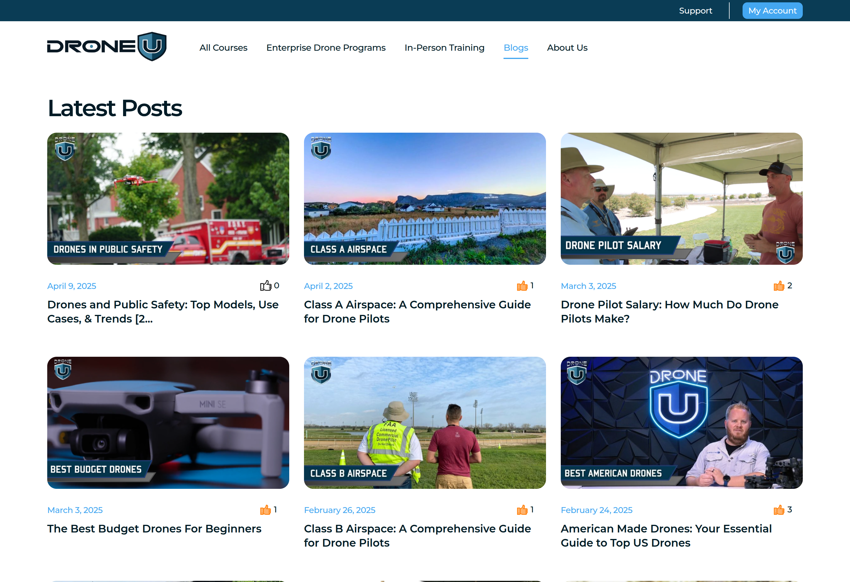Open 'The Best Budget Drones For Beginners' title

[154, 529]
